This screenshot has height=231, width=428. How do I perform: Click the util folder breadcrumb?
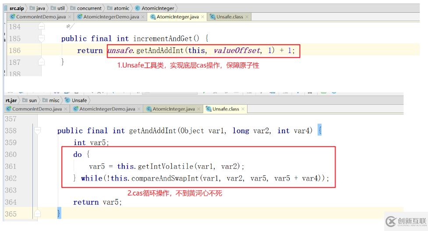[57, 8]
